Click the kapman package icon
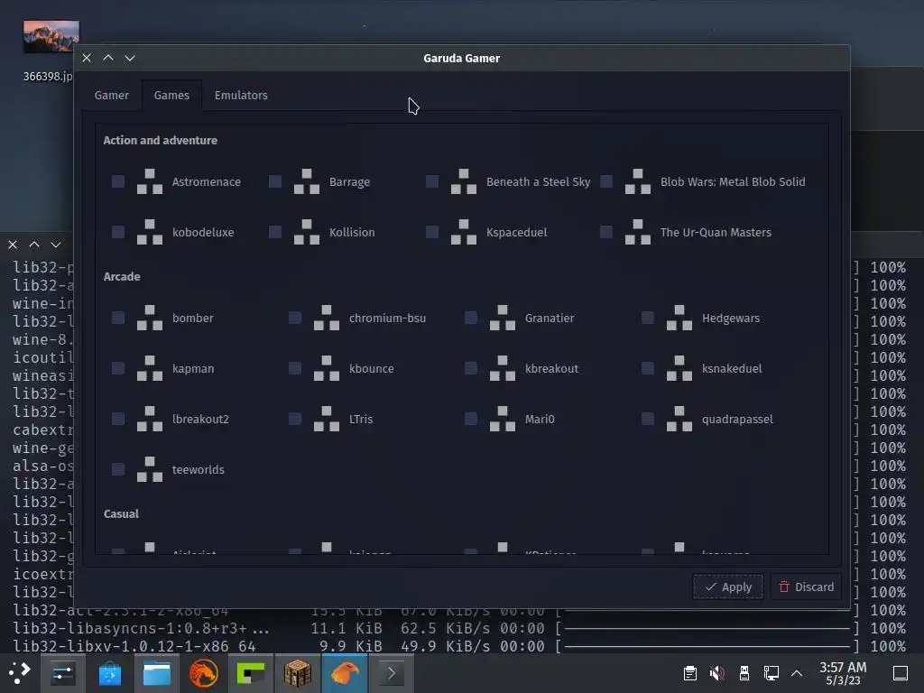The height and width of the screenshot is (693, 924). 150,368
